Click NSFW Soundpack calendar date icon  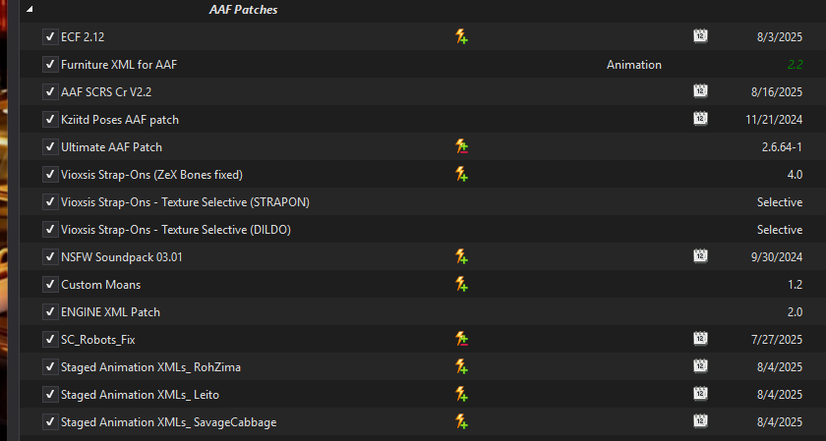click(x=700, y=255)
